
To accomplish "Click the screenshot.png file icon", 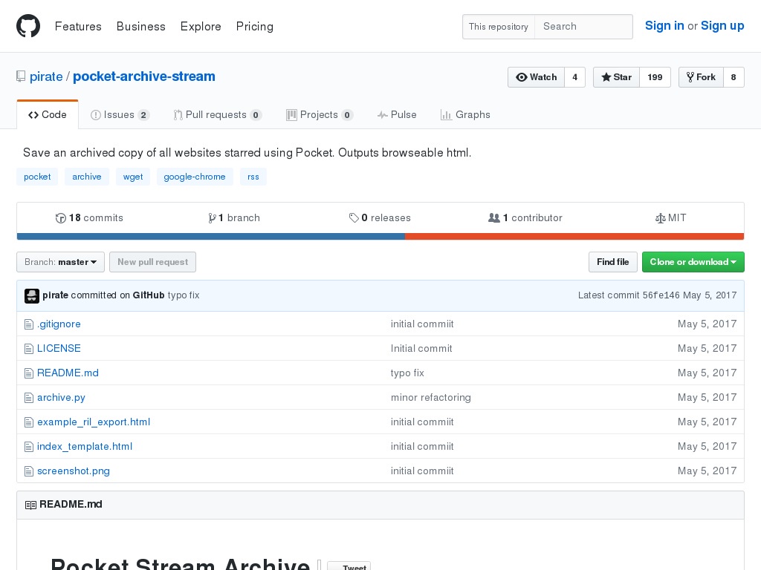I will click(x=29, y=471).
